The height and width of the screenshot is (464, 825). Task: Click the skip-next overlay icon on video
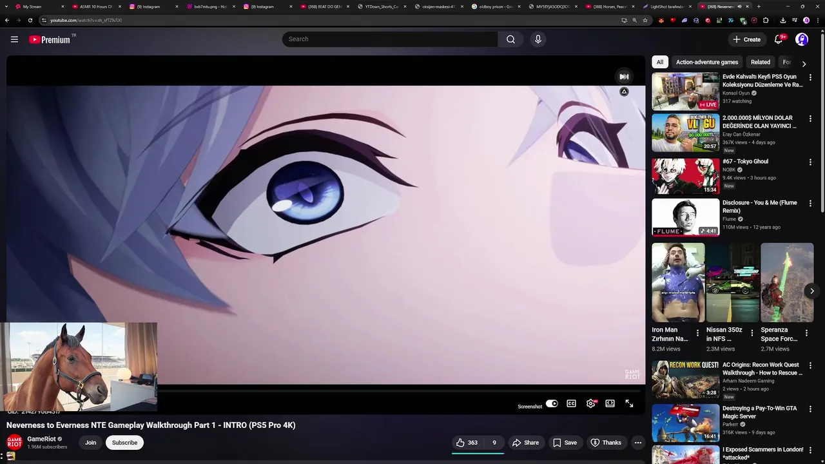click(624, 77)
